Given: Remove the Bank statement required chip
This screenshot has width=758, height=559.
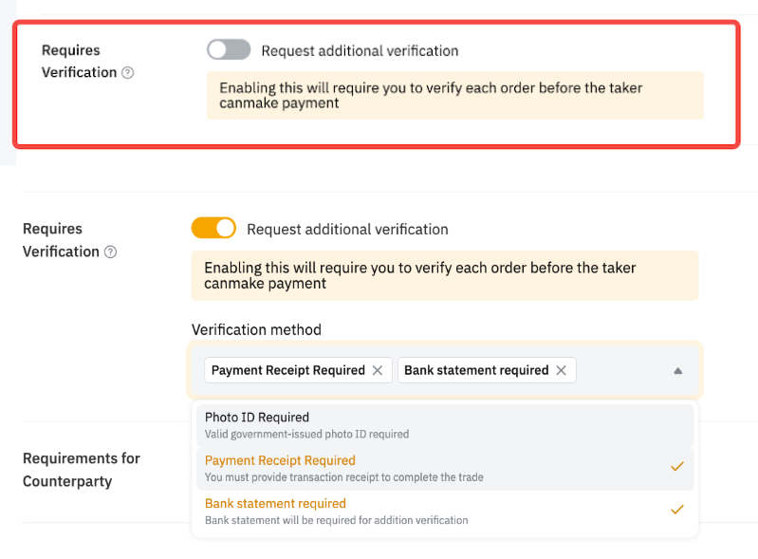Looking at the screenshot, I should tap(561, 370).
